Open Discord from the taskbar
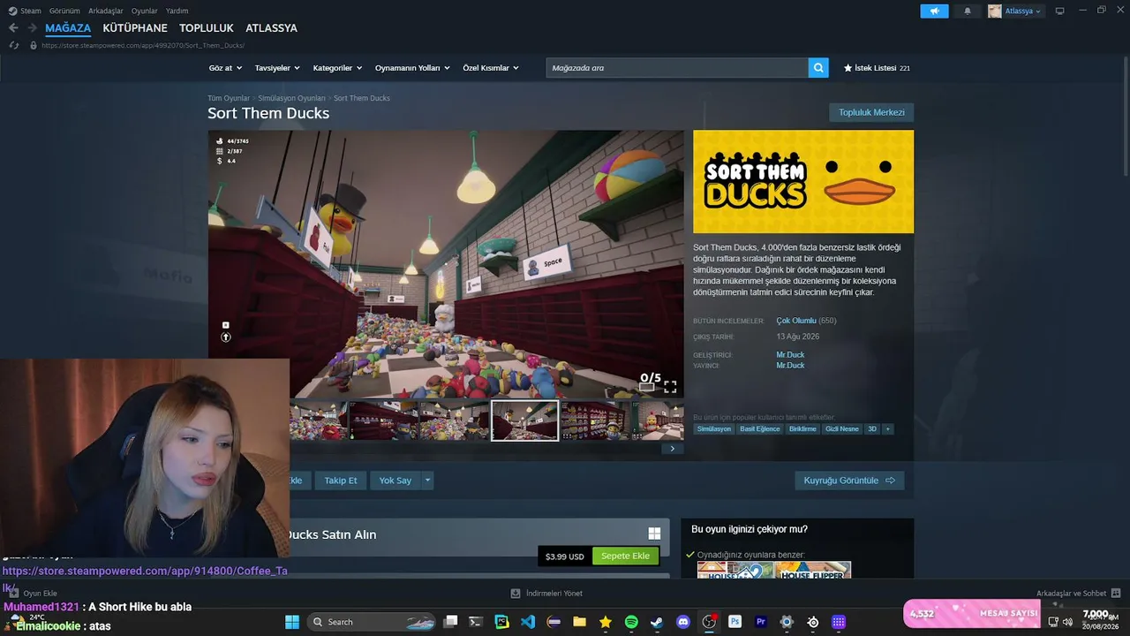 [x=682, y=622]
